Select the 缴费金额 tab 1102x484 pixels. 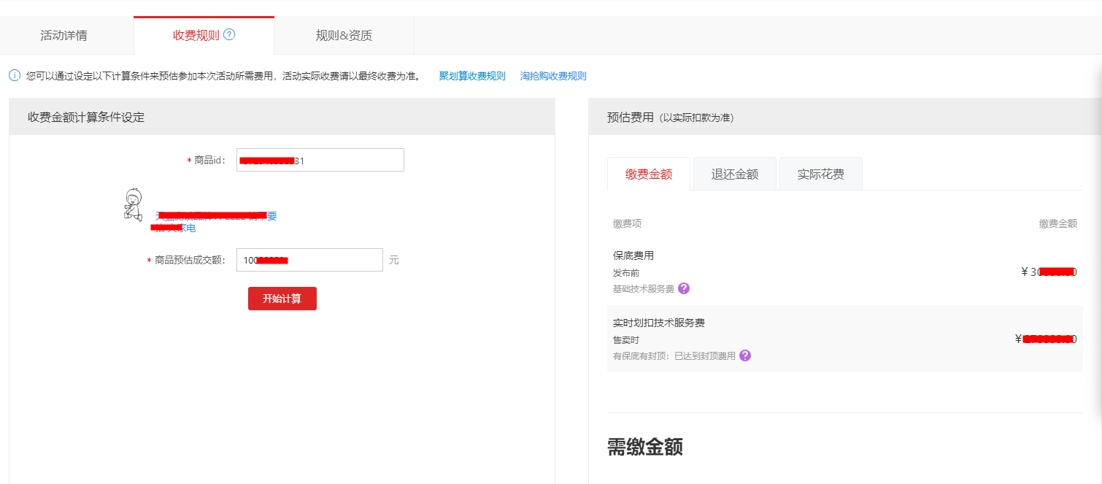coord(649,173)
